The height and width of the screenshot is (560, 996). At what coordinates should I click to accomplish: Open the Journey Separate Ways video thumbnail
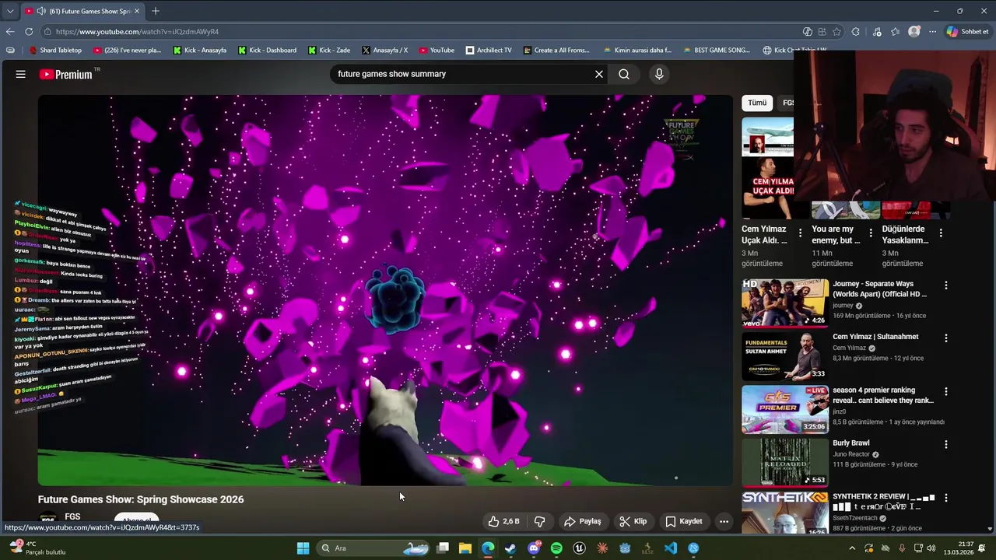[x=784, y=303]
